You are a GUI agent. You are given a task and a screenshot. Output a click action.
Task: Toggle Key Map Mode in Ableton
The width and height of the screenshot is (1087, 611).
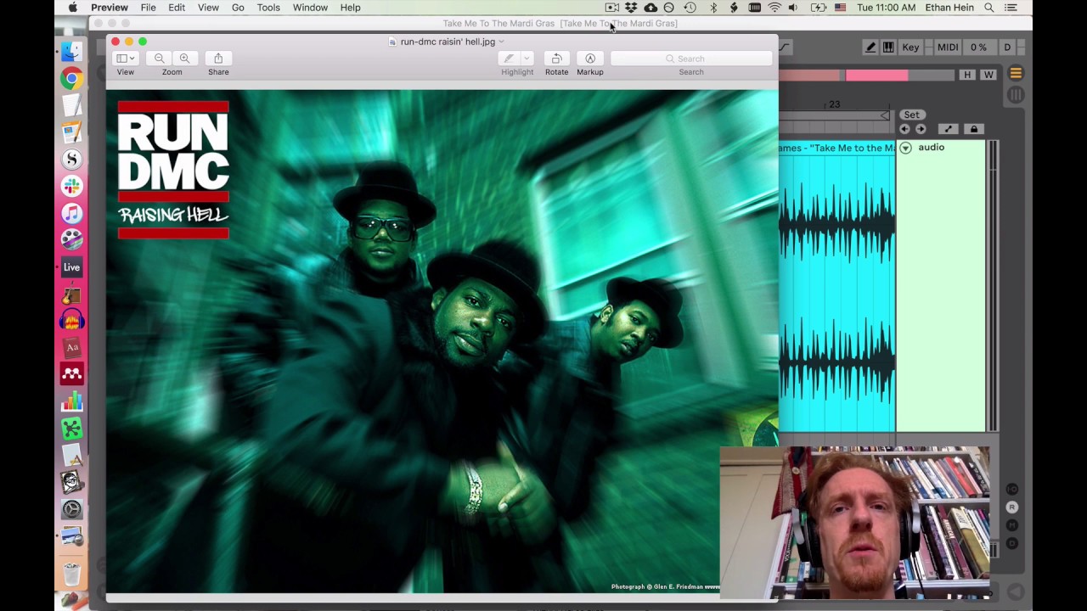tap(910, 48)
